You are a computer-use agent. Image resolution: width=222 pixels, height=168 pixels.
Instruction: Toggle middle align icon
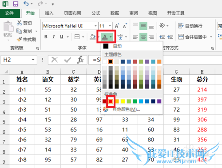pos(143,26)
